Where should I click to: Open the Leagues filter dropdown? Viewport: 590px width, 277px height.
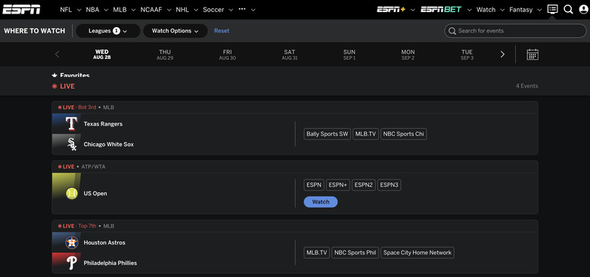108,31
